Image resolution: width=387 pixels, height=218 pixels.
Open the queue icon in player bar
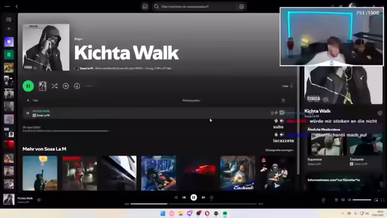tap(336, 200)
